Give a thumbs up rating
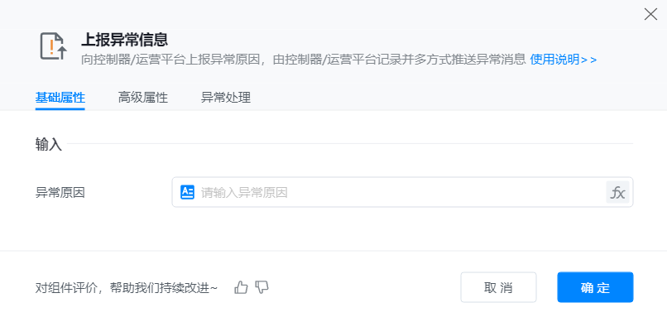Viewport: 667px width, 322px height. pos(241,287)
